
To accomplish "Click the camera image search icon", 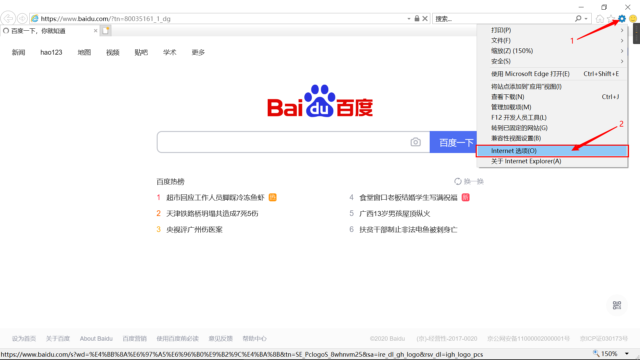I will click(x=416, y=142).
